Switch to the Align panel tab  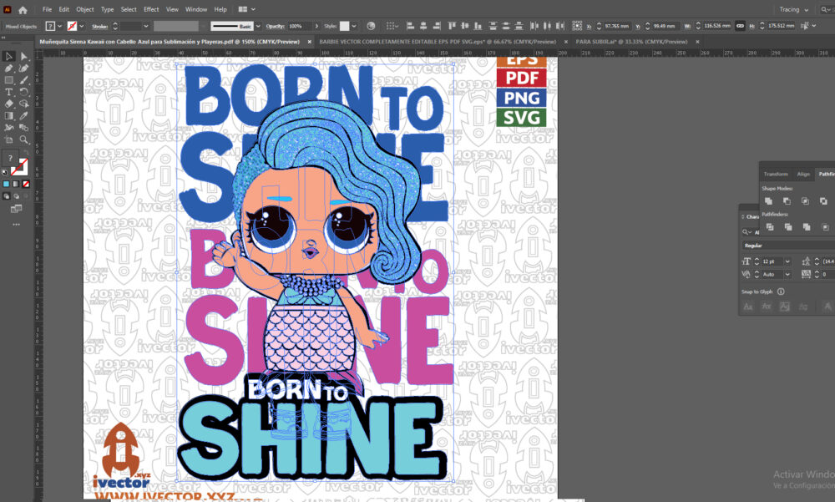[803, 175]
